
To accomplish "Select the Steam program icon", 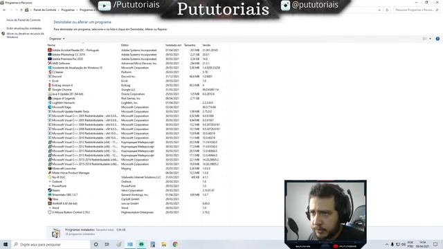I will (x=50, y=190).
